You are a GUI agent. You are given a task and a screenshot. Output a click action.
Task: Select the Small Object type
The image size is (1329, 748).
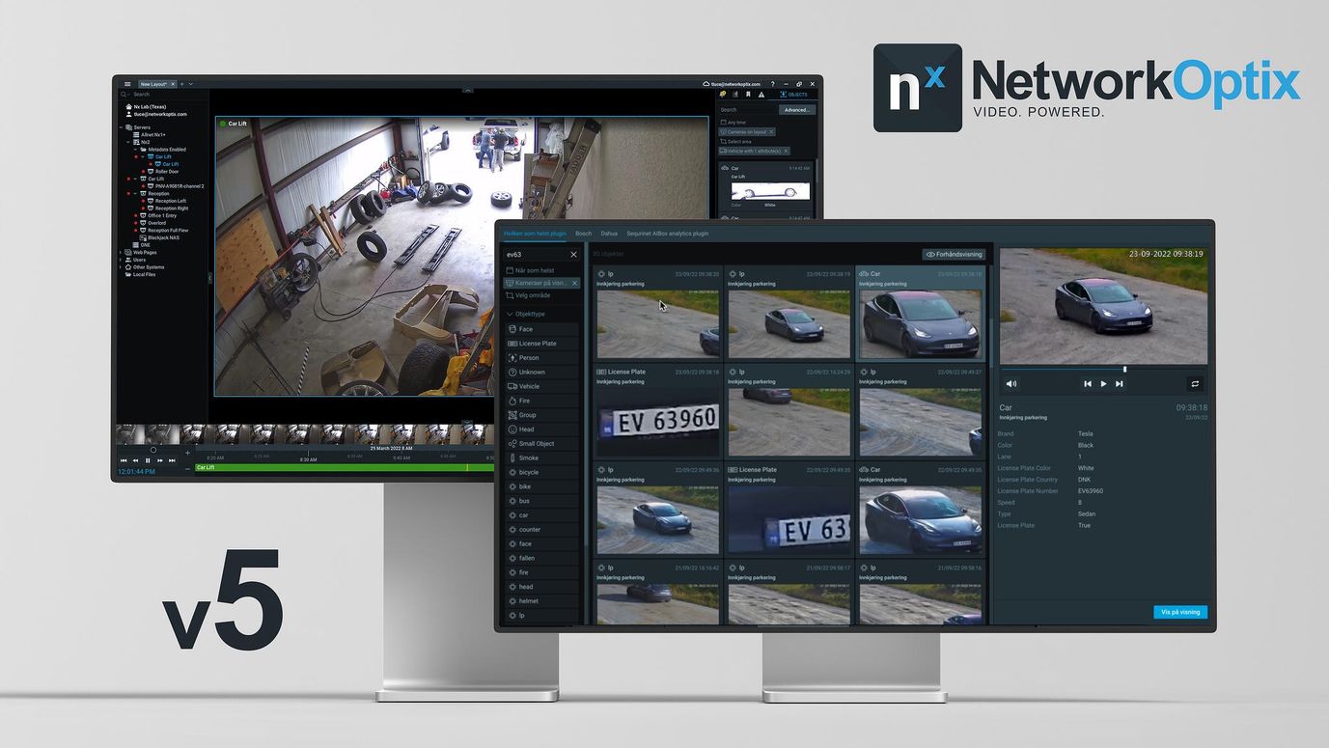pos(541,444)
